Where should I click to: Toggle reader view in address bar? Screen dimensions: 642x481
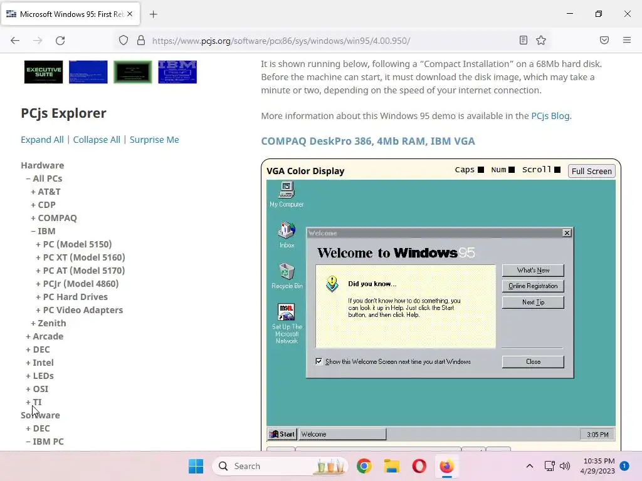pyautogui.click(x=524, y=40)
